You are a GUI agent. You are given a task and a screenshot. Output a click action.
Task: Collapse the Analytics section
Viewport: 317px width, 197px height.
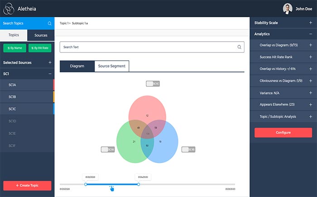click(310, 34)
